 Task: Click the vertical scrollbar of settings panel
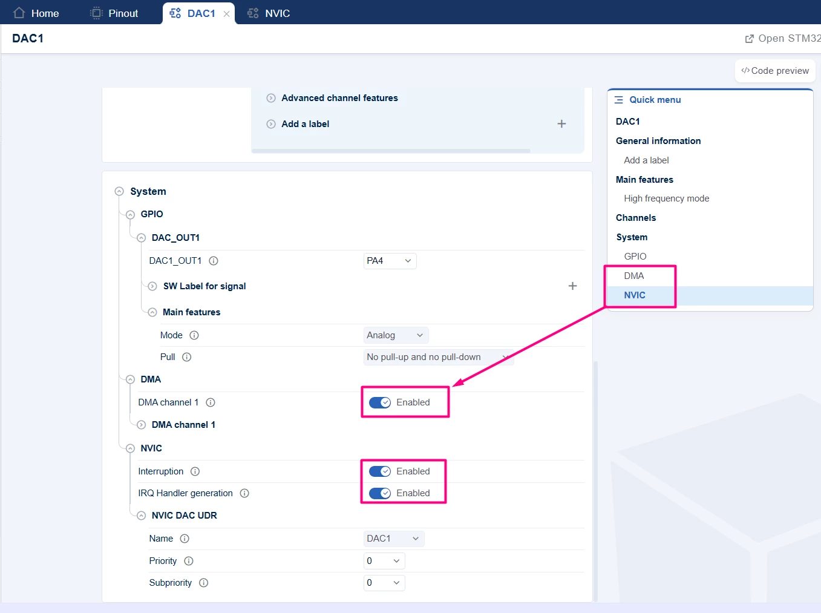[595, 481]
